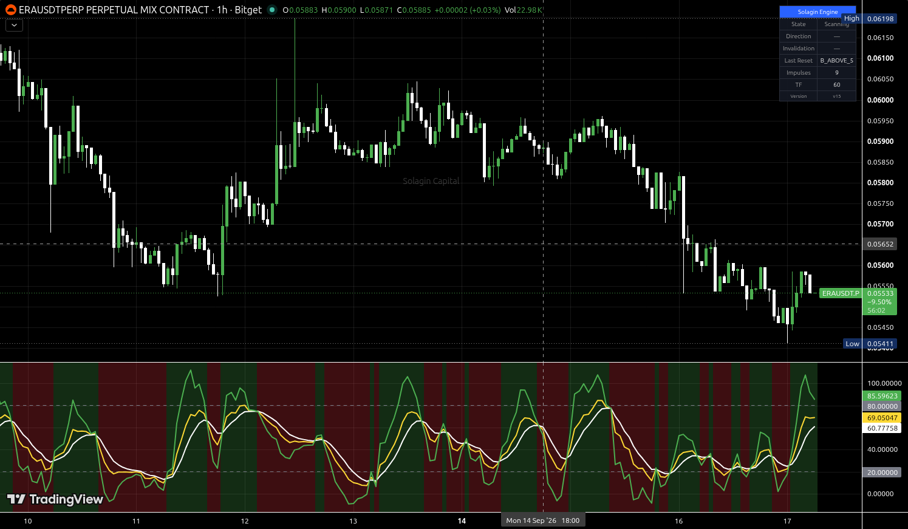908x529 pixels.
Task: Click date 17 on the time axis
Action: click(x=788, y=521)
